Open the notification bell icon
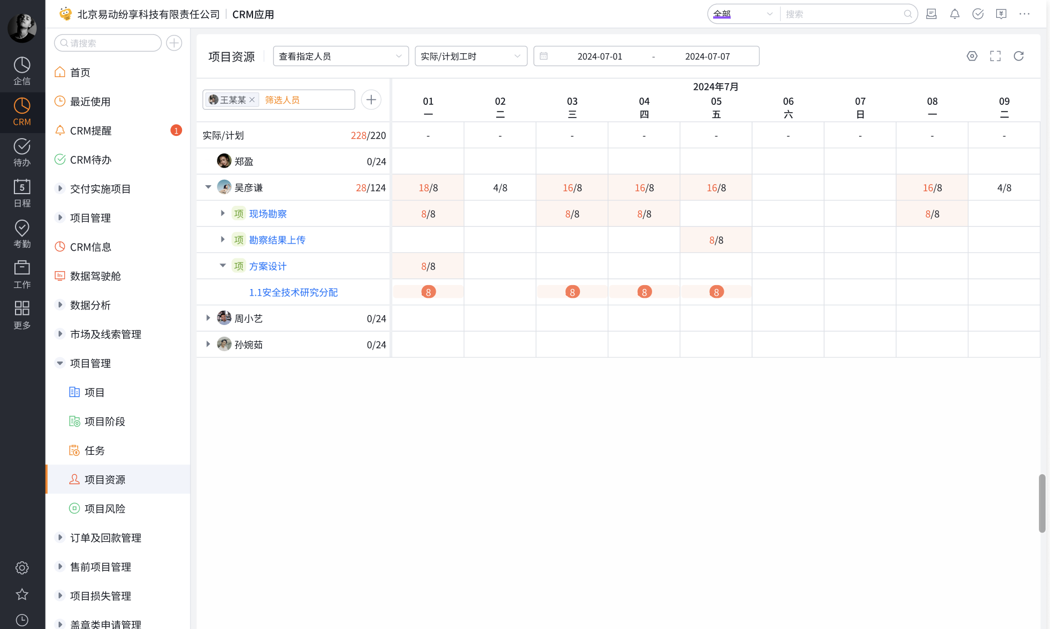This screenshot has width=1050, height=629. (x=955, y=14)
